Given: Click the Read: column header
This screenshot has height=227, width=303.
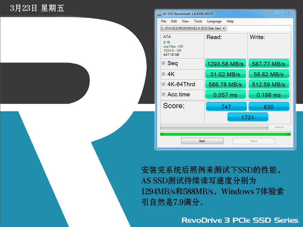Looking at the screenshot, I should click(214, 37).
